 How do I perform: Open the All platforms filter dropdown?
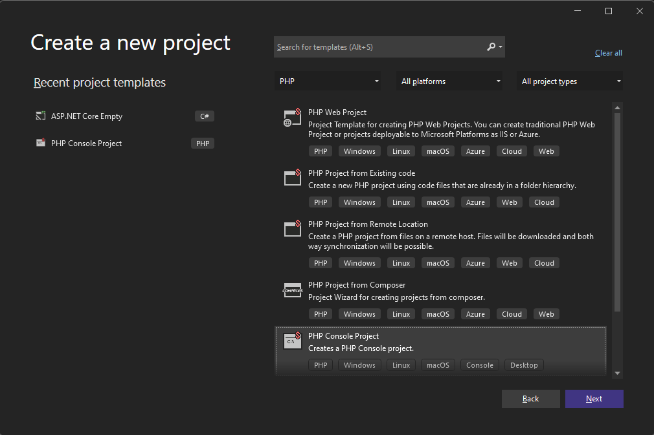[449, 81]
